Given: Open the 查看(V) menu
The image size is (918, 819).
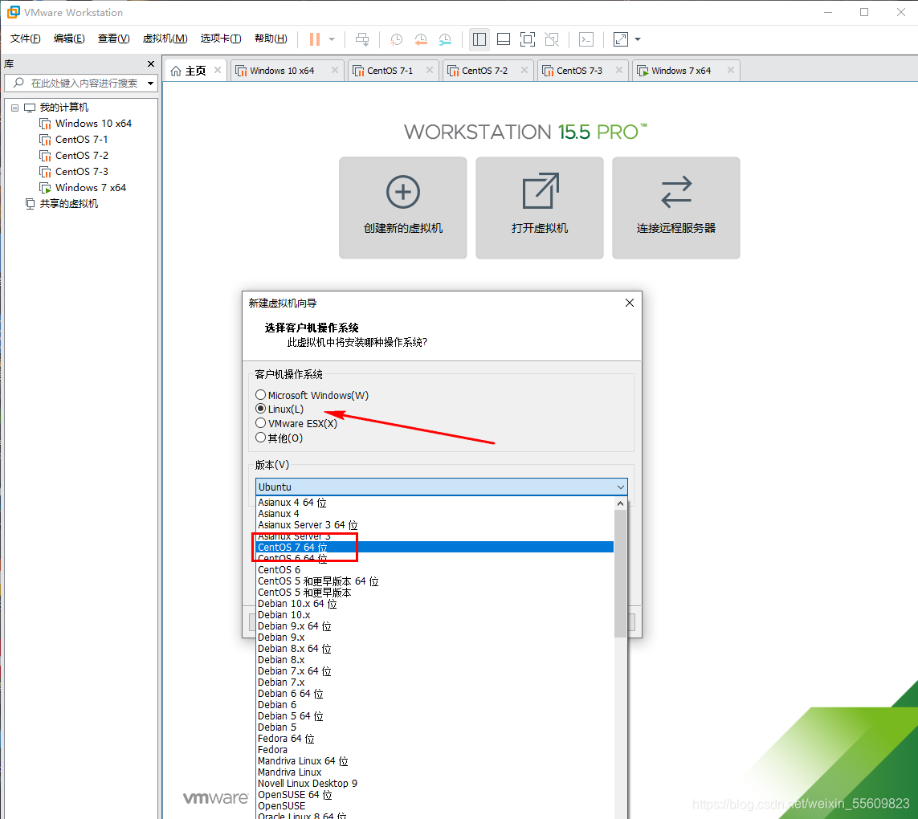Looking at the screenshot, I should coord(113,39).
